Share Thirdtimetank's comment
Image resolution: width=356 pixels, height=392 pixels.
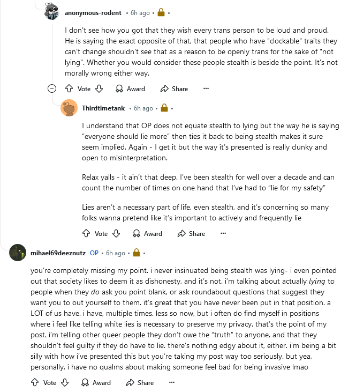(191, 234)
